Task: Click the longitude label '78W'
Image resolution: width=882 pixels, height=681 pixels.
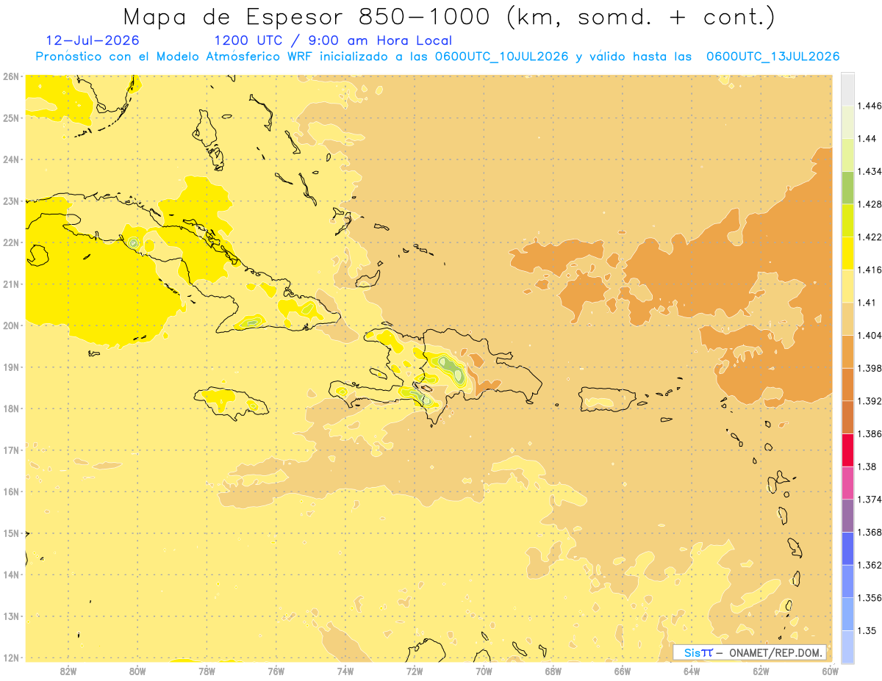Action: pos(207,671)
